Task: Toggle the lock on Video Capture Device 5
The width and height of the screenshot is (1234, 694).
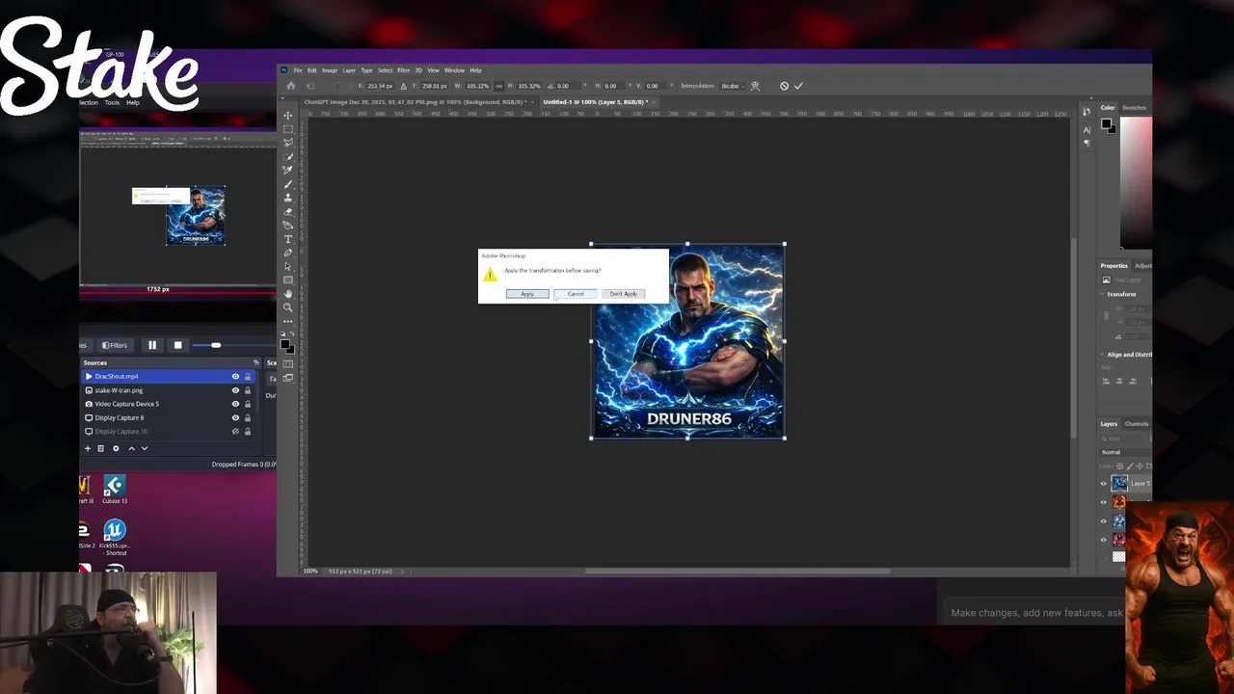Action: point(248,404)
